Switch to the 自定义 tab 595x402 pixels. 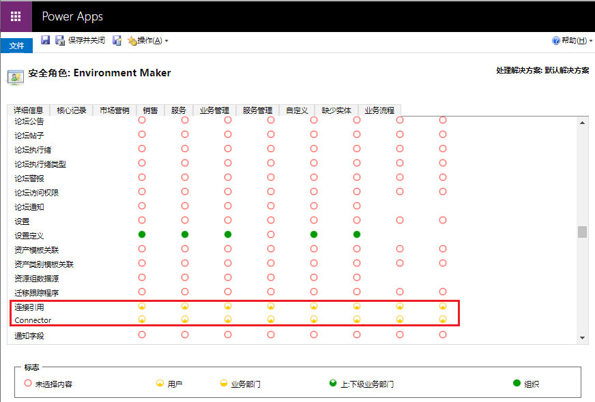(297, 110)
